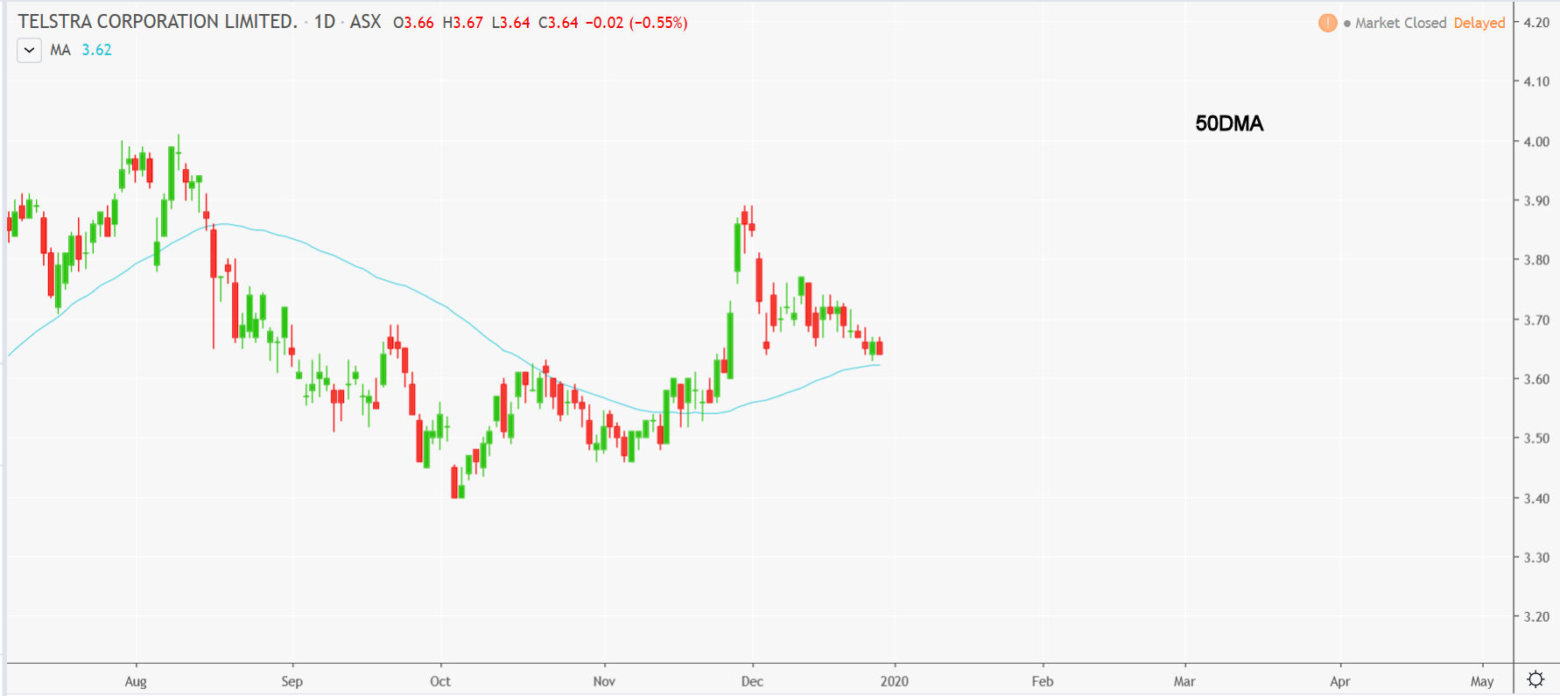Click the orange delayed data warning icon
This screenshot has width=1560, height=696.
1327,23
